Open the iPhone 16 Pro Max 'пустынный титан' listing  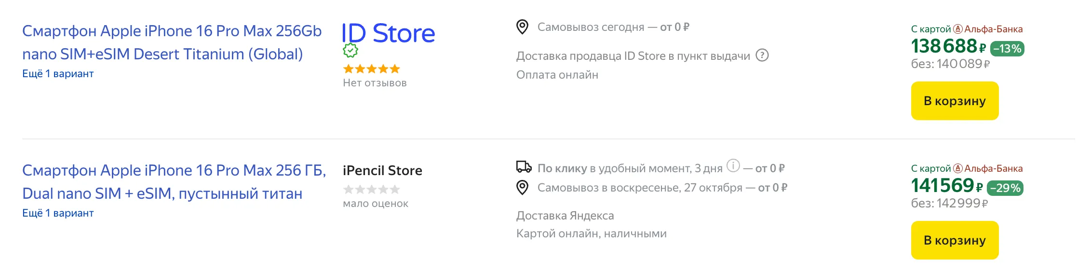(x=174, y=182)
